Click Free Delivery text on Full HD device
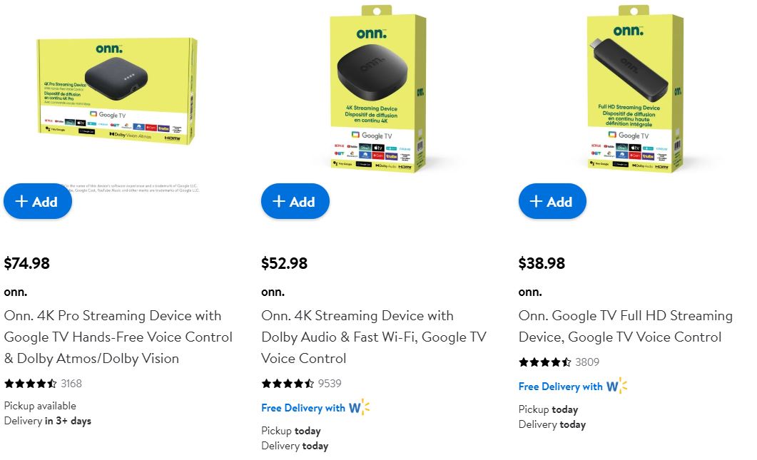 point(561,386)
